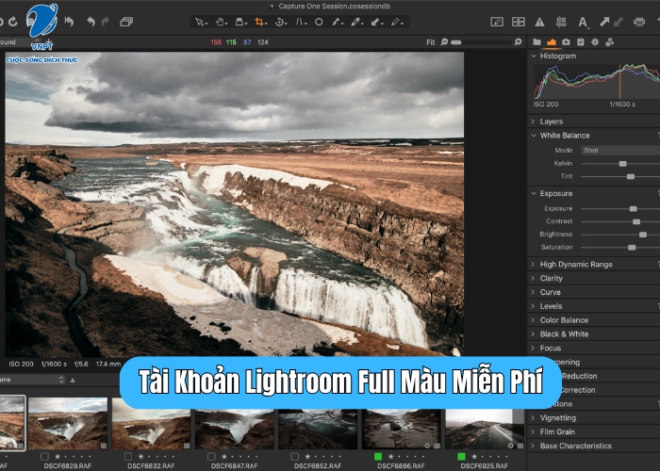Toggle color tag for DSCF6847.RAF

coord(211,456)
